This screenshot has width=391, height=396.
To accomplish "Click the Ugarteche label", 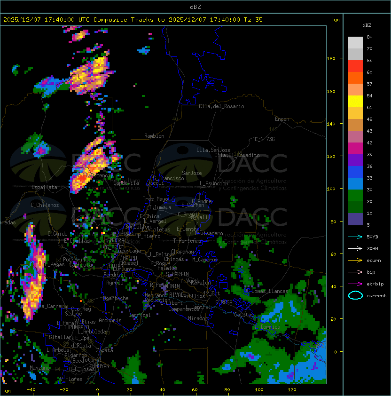I will point(116,298).
